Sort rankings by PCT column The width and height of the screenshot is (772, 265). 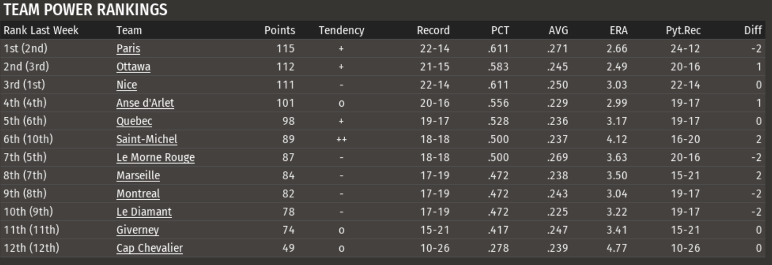(x=500, y=30)
